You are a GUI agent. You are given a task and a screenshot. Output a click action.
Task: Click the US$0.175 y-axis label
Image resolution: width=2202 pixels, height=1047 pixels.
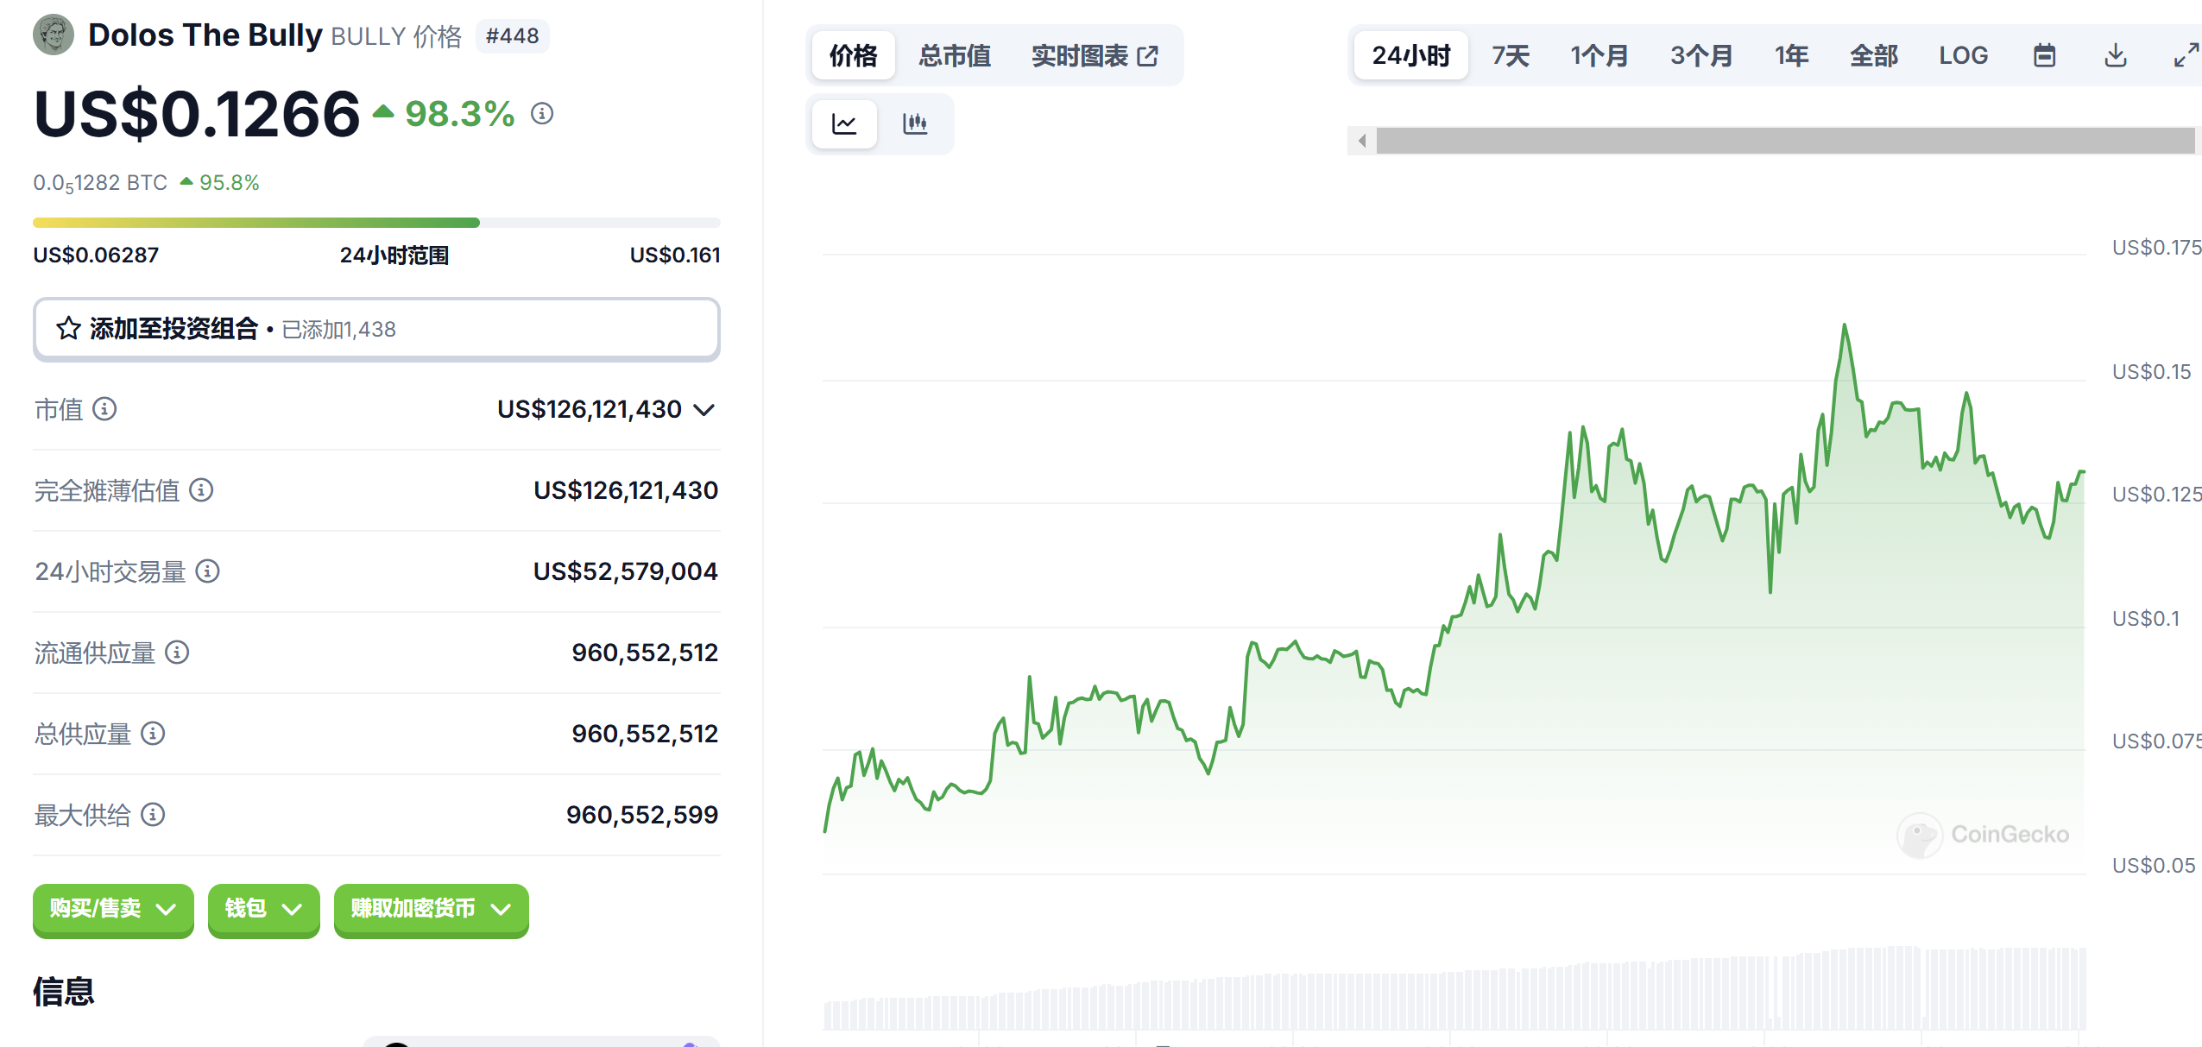(x=2156, y=248)
